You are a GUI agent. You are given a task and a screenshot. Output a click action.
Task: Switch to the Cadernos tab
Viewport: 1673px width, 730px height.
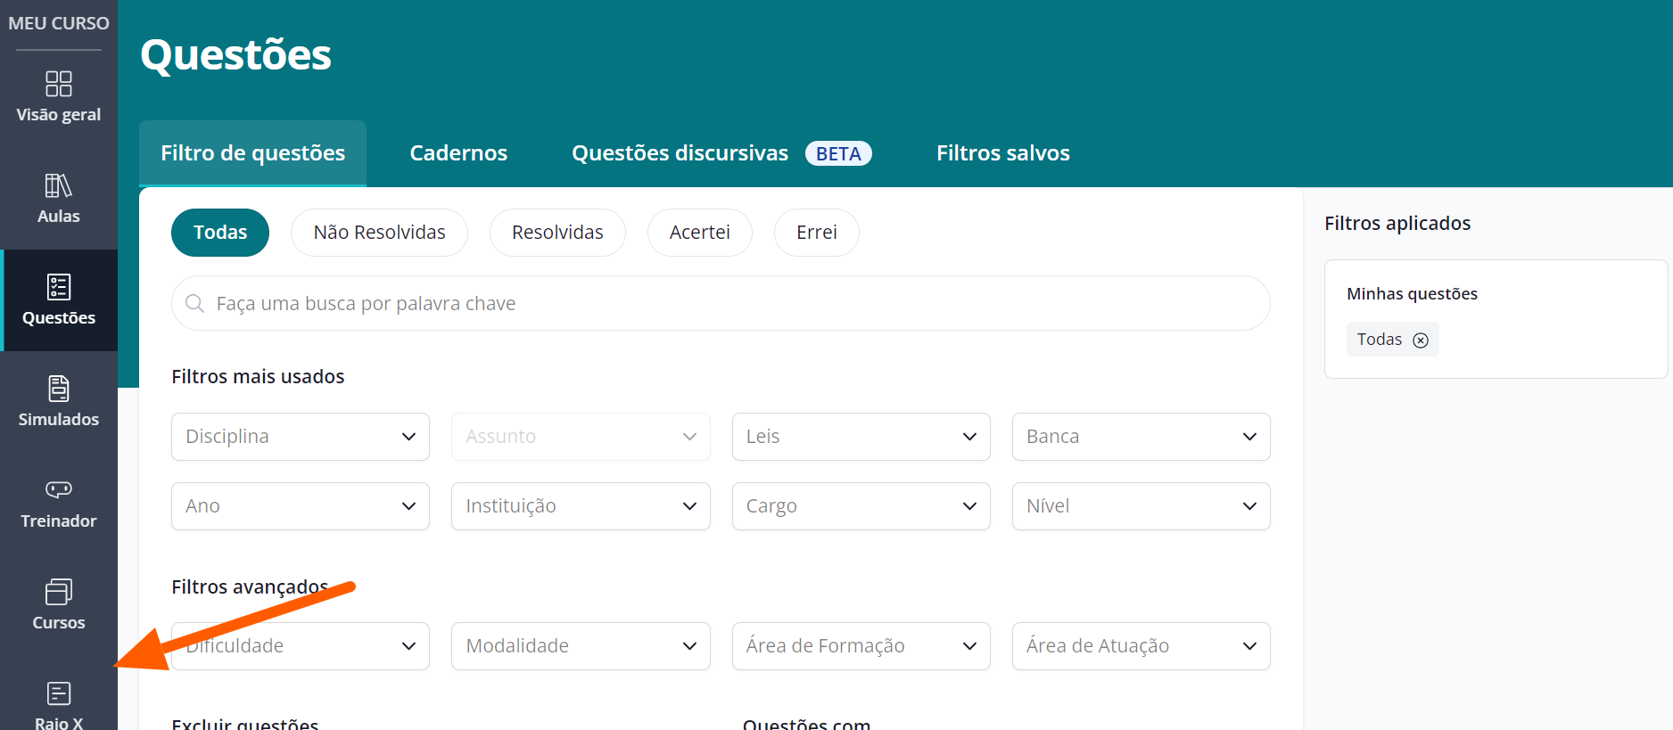click(x=458, y=153)
